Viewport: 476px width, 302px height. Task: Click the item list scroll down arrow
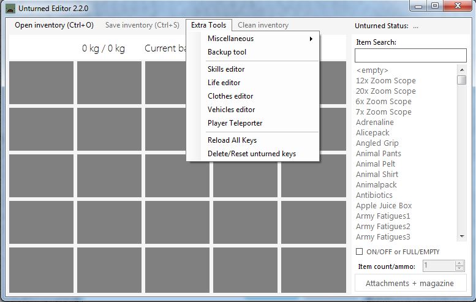click(x=462, y=236)
